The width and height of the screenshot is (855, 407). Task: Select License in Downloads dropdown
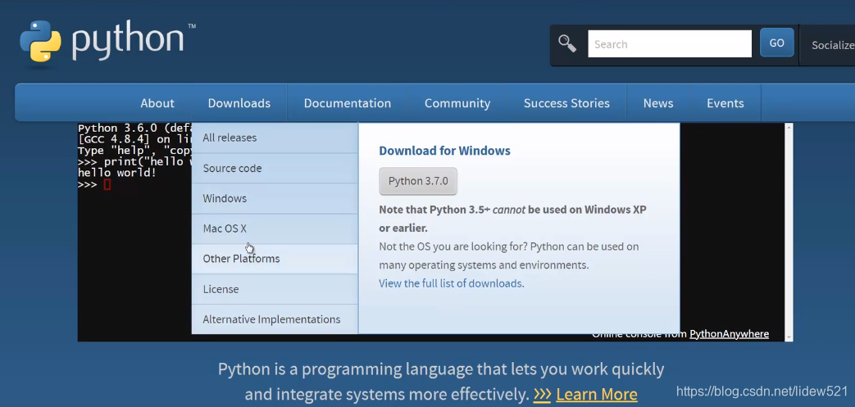click(275, 289)
